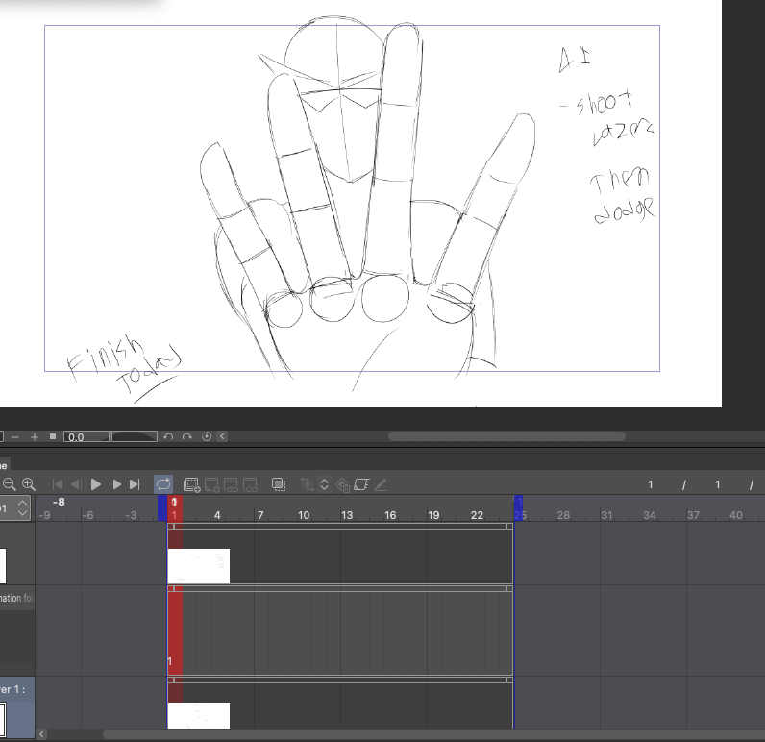Screen dimensions: 765x742
Task: Zoom out the timeline view
Action: [10, 484]
